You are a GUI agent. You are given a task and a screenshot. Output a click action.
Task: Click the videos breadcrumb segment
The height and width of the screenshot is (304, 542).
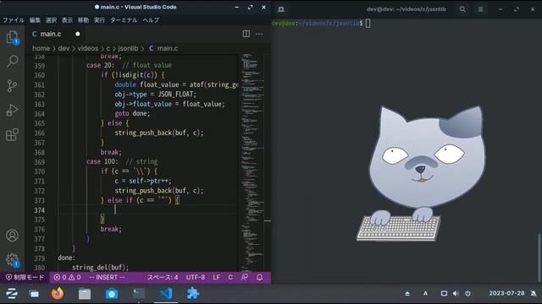(88, 48)
